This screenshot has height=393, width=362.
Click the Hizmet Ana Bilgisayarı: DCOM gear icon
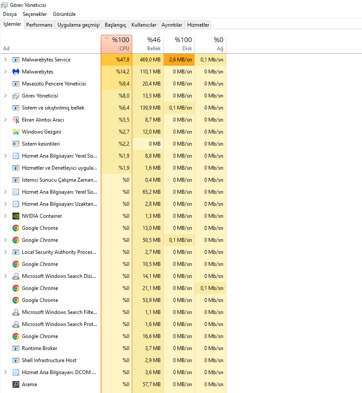coord(16,372)
